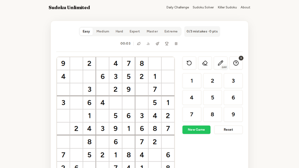Select the eraser tool
The width and height of the screenshot is (299, 168).
click(205, 63)
